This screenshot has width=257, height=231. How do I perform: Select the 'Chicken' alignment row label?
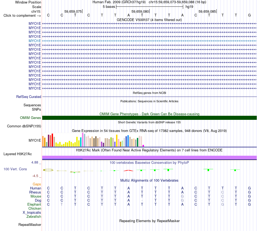[35, 209]
